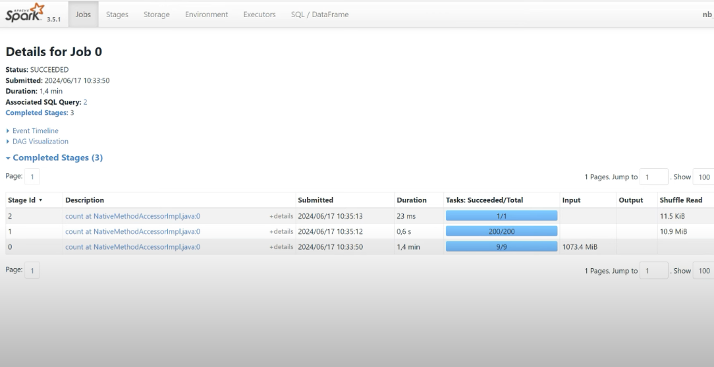Click the Apache Spark logo
The height and width of the screenshot is (367, 714).
(24, 13)
